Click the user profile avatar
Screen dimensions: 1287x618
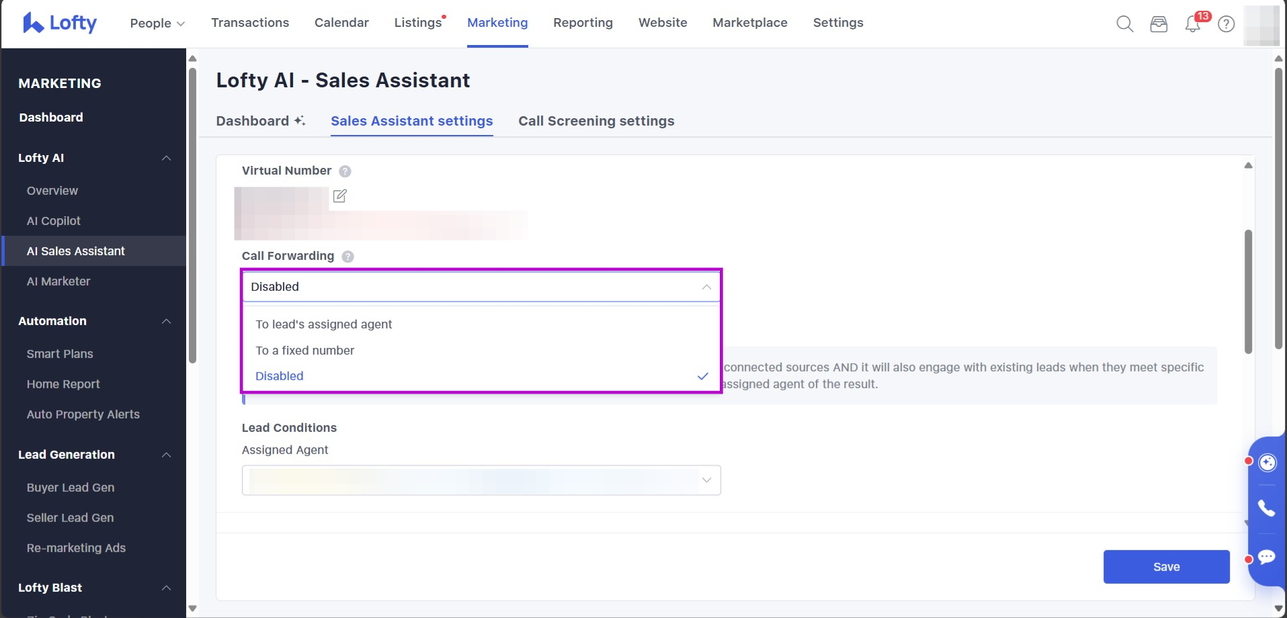pyautogui.click(x=1261, y=25)
